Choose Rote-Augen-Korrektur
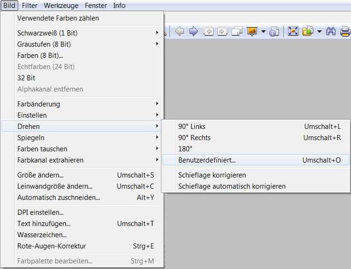Viewport: 351px width, 269px height. [82, 246]
